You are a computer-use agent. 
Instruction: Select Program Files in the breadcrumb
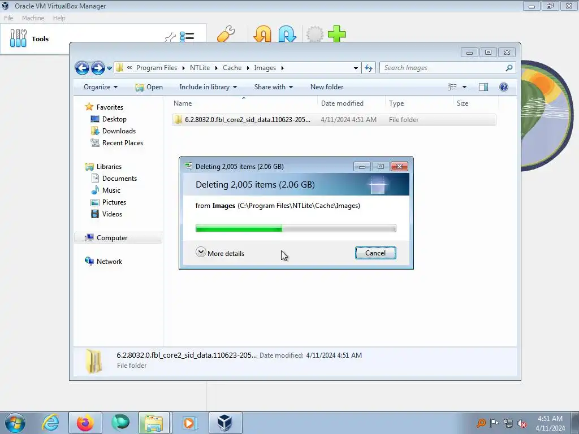(156, 68)
